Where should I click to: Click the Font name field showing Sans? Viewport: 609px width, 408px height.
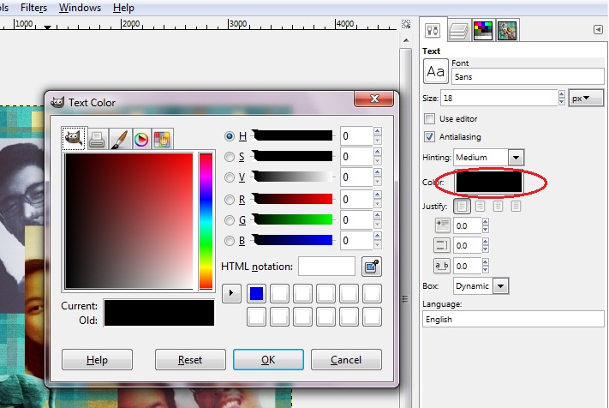[528, 76]
